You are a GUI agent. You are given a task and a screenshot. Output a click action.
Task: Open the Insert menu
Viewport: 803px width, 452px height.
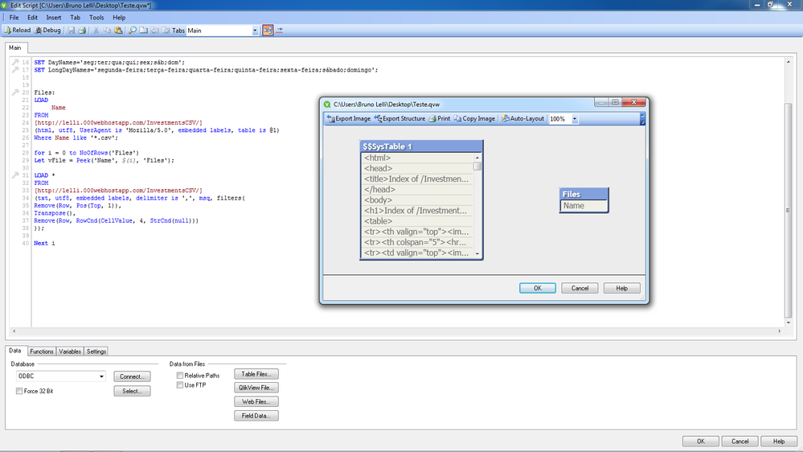(54, 17)
